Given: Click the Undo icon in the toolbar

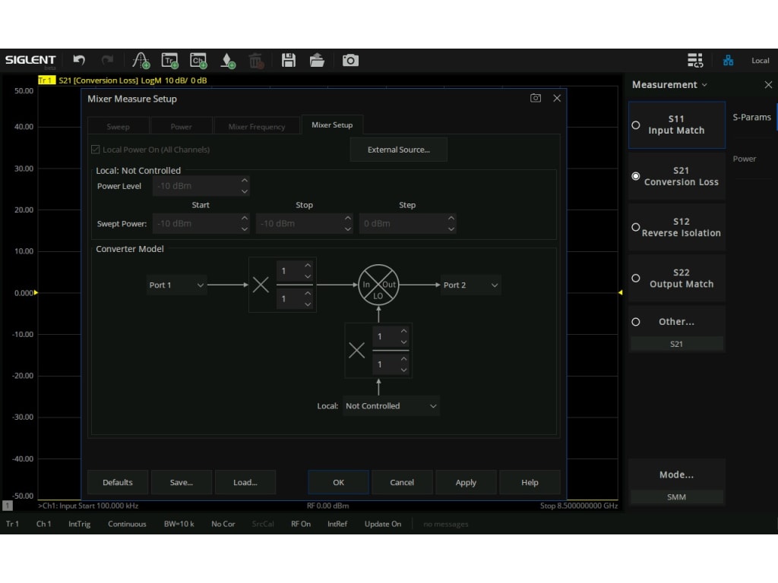Looking at the screenshot, I should tap(79, 60).
